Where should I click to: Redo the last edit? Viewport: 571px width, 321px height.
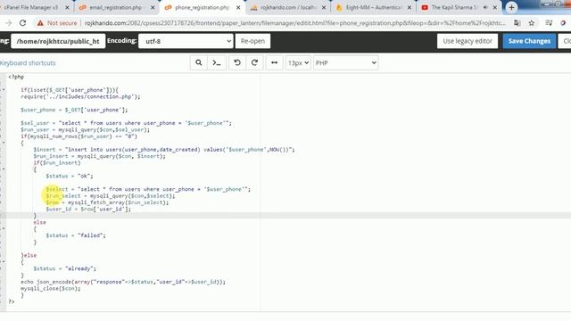(x=254, y=63)
